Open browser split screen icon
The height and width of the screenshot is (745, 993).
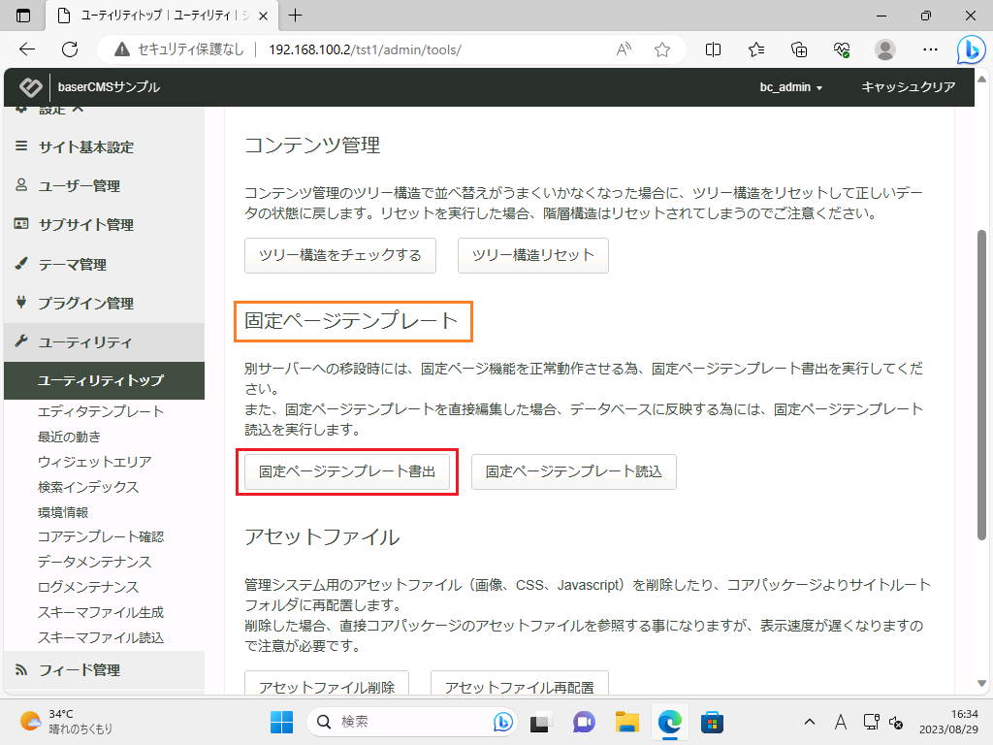click(714, 49)
